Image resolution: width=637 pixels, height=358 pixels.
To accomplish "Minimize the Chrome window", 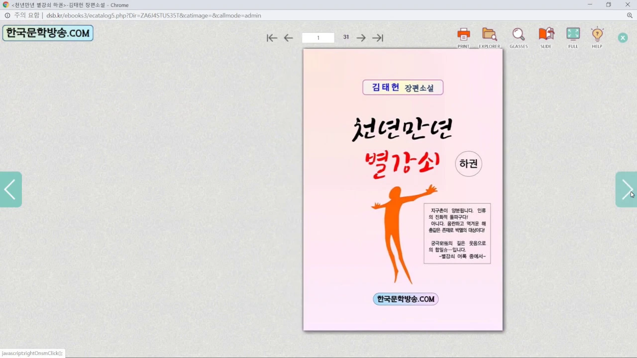I will [x=590, y=5].
